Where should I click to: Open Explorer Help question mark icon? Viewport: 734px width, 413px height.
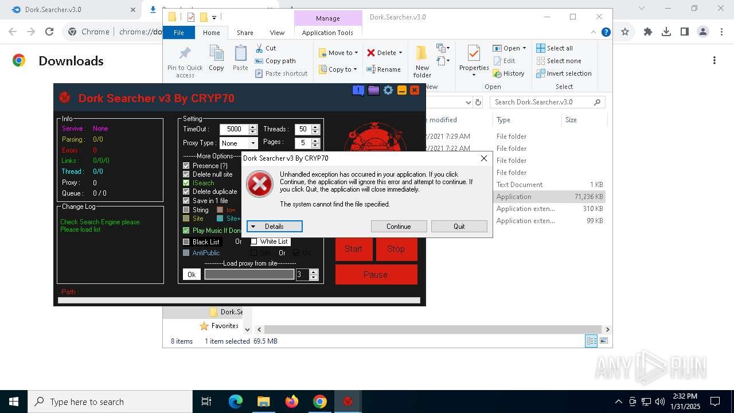click(606, 33)
